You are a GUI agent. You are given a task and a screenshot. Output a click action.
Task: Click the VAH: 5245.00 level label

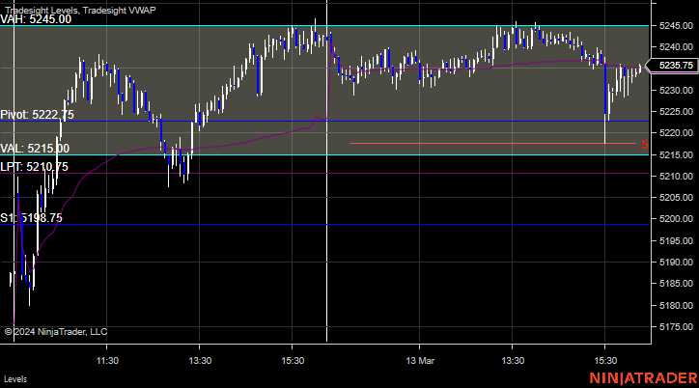(36, 19)
